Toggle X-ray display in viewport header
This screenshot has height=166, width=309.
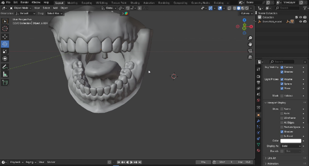[229, 8]
